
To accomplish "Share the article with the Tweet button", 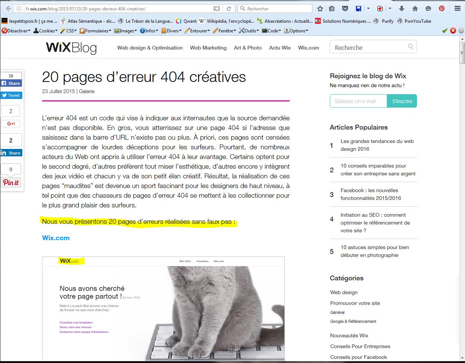I will coord(11,95).
